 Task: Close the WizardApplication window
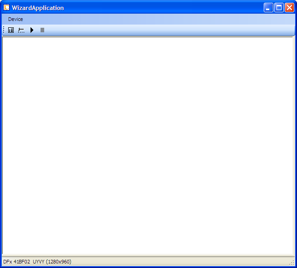289,8
